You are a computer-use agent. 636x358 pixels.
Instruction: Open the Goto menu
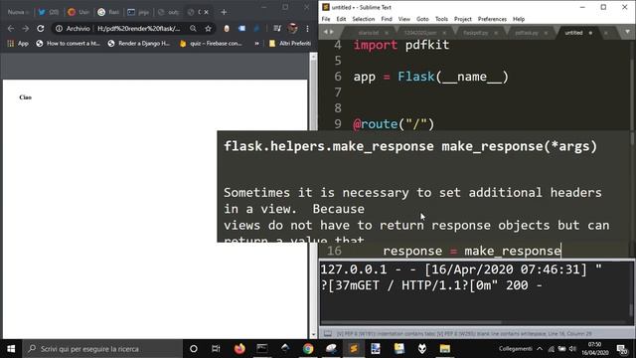pos(422,19)
